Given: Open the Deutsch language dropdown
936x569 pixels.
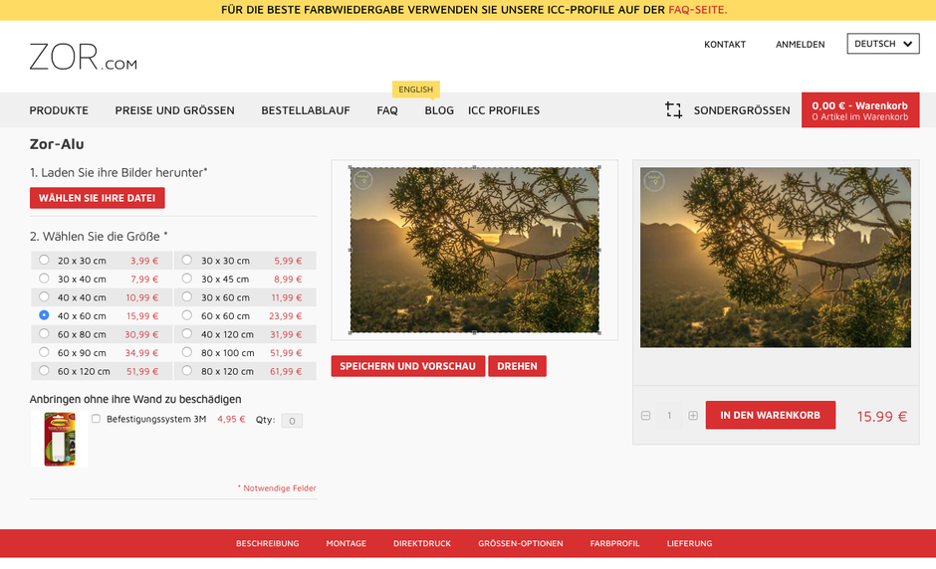Looking at the screenshot, I should pyautogui.click(x=883, y=44).
